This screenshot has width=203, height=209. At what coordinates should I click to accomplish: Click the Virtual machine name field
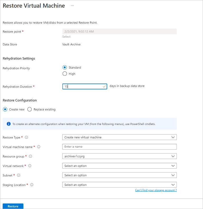[x=119, y=147]
